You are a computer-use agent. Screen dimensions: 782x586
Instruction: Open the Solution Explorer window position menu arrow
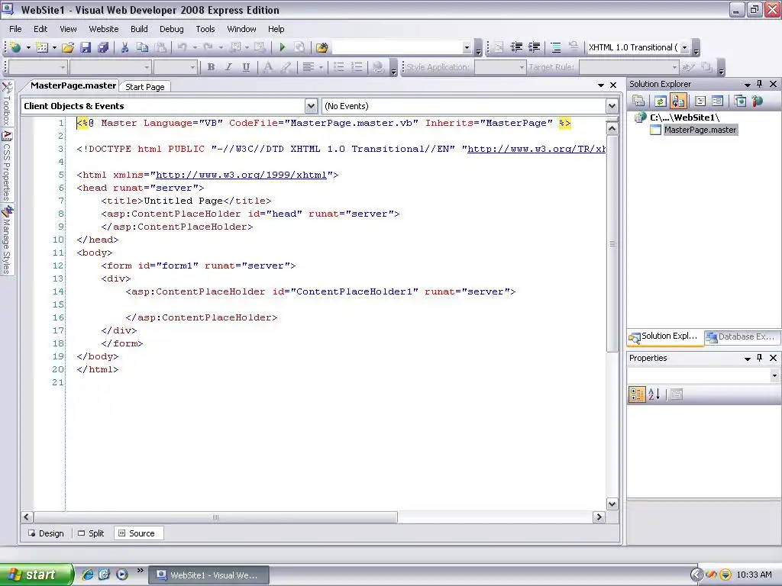[x=747, y=85]
